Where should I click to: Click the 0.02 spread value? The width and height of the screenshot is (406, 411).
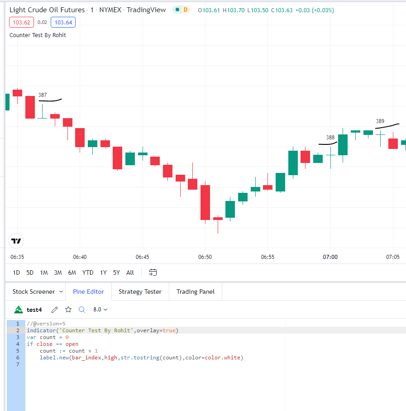pyautogui.click(x=42, y=22)
